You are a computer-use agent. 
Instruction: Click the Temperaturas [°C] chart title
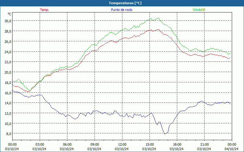coord(125,3)
